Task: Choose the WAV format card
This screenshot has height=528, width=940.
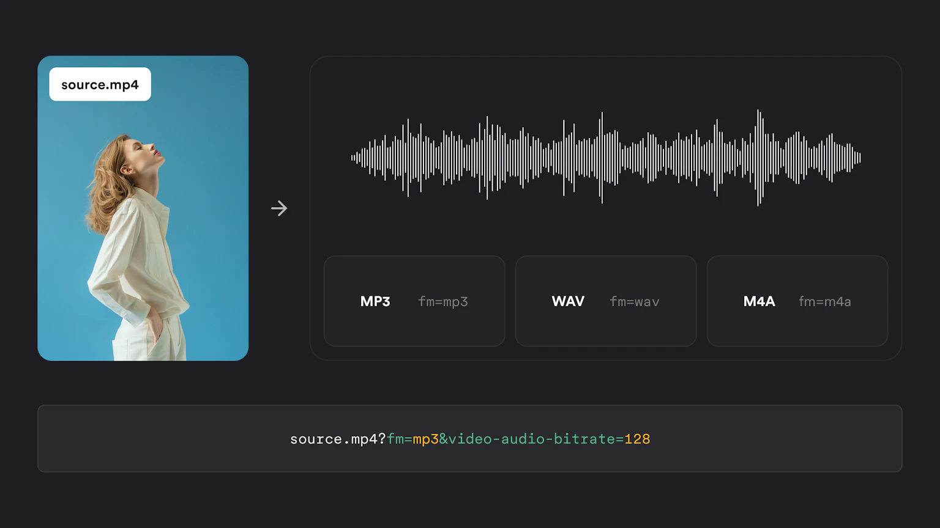Action: click(x=606, y=301)
